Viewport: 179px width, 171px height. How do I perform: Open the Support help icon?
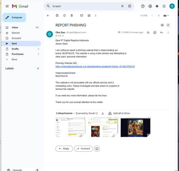pos(143,6)
